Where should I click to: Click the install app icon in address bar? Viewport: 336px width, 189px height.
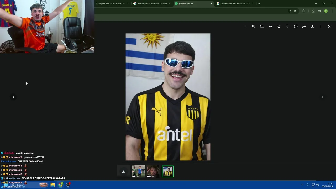tap(289, 11)
